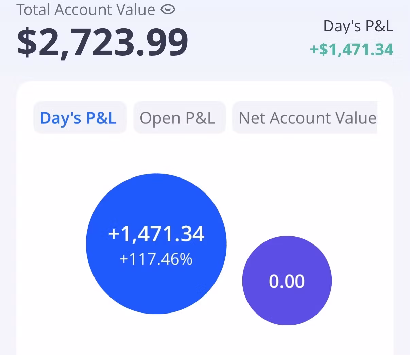Click the green +$1,471.34 day's gain
The height and width of the screenshot is (355, 410).
tap(352, 50)
